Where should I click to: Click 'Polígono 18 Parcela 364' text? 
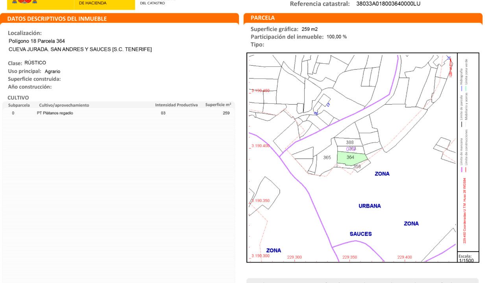tap(37, 41)
